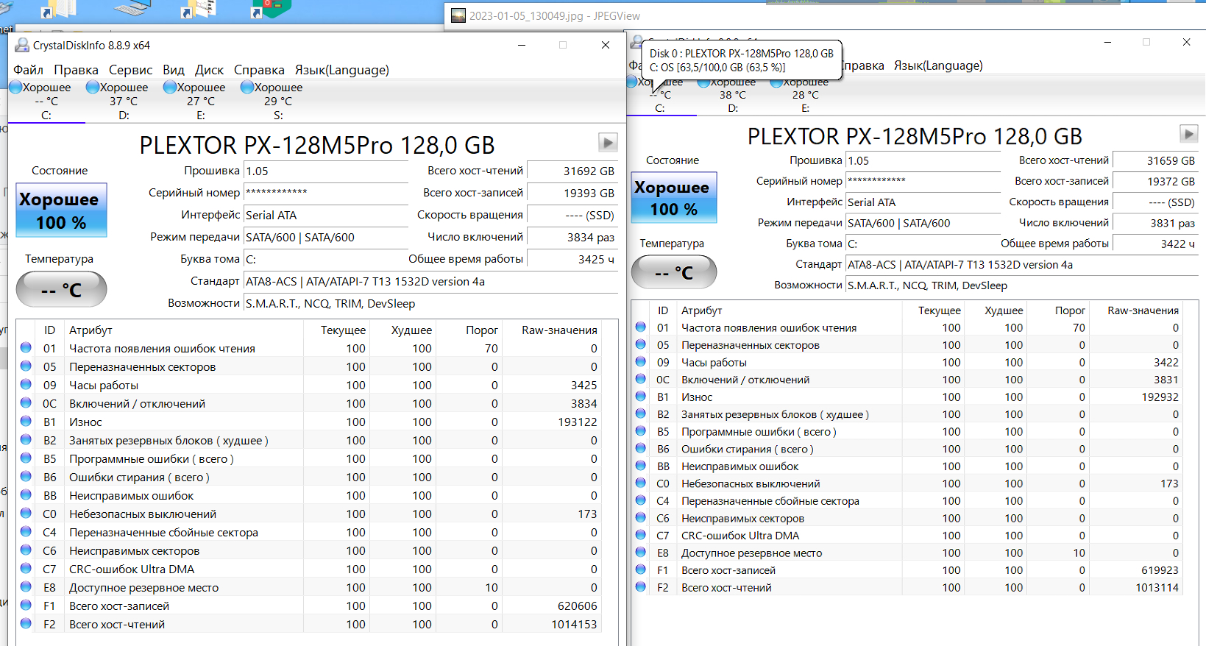This screenshot has width=1206, height=646.
Task: Click Часы работы raw value 3422 in right window
Action: click(1166, 362)
